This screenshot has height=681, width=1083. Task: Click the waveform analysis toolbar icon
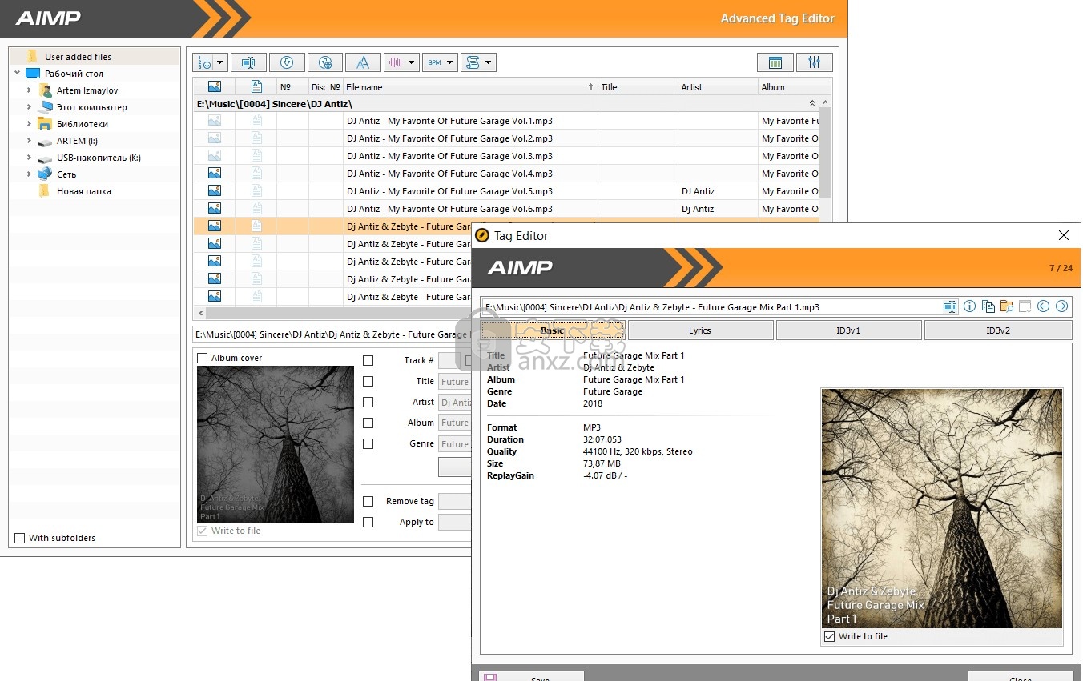(395, 62)
